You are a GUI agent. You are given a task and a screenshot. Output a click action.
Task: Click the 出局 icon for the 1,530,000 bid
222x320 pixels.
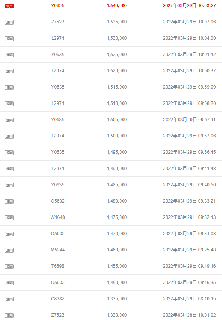(9, 39)
